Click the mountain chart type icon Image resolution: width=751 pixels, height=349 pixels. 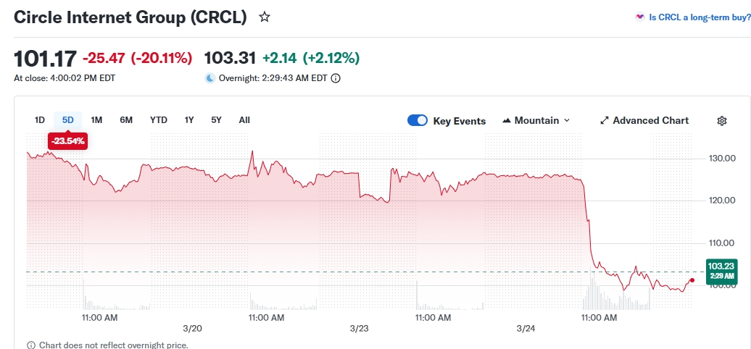click(x=506, y=121)
